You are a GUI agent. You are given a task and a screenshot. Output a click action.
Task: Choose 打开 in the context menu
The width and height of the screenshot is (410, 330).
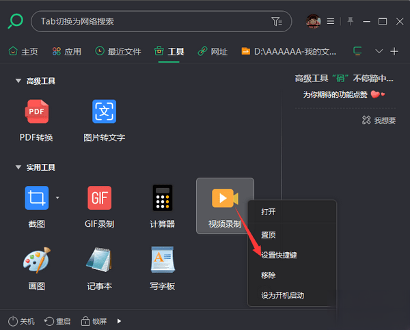pyautogui.click(x=292, y=212)
